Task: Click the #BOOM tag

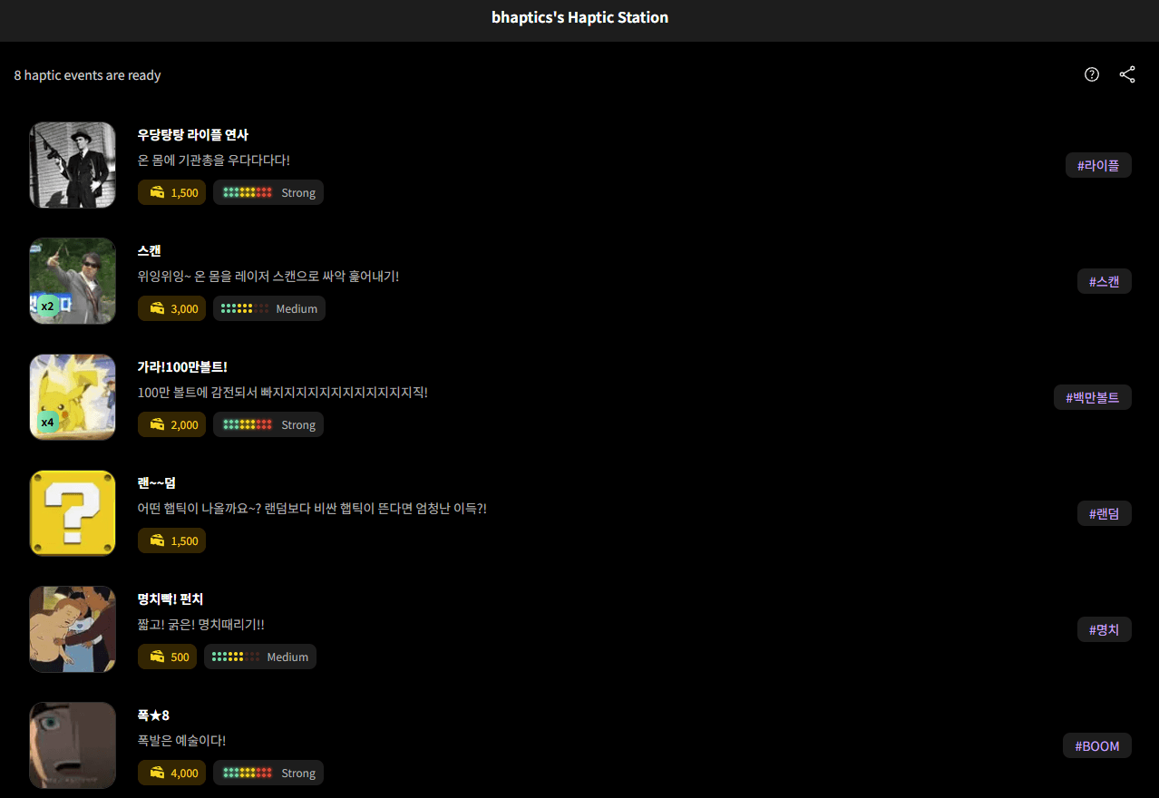Action: click(x=1096, y=745)
